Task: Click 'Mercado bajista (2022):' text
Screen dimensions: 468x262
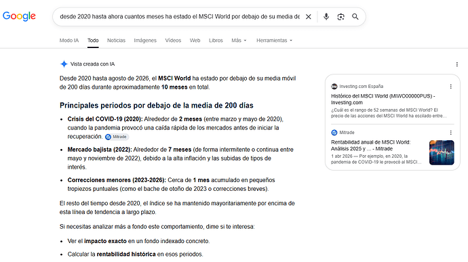Action: [100, 150]
